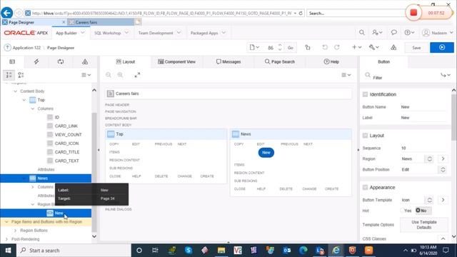The height and width of the screenshot is (257, 457).
Task: Open the Layout pane menu icon
Action: coord(346,75)
